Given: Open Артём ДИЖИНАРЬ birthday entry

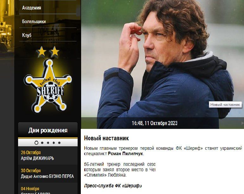Looking at the screenshot, I should [x=37, y=158].
